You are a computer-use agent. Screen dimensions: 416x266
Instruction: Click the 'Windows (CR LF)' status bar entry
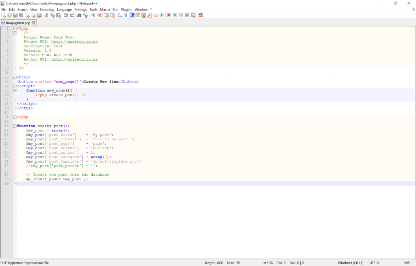(351, 263)
